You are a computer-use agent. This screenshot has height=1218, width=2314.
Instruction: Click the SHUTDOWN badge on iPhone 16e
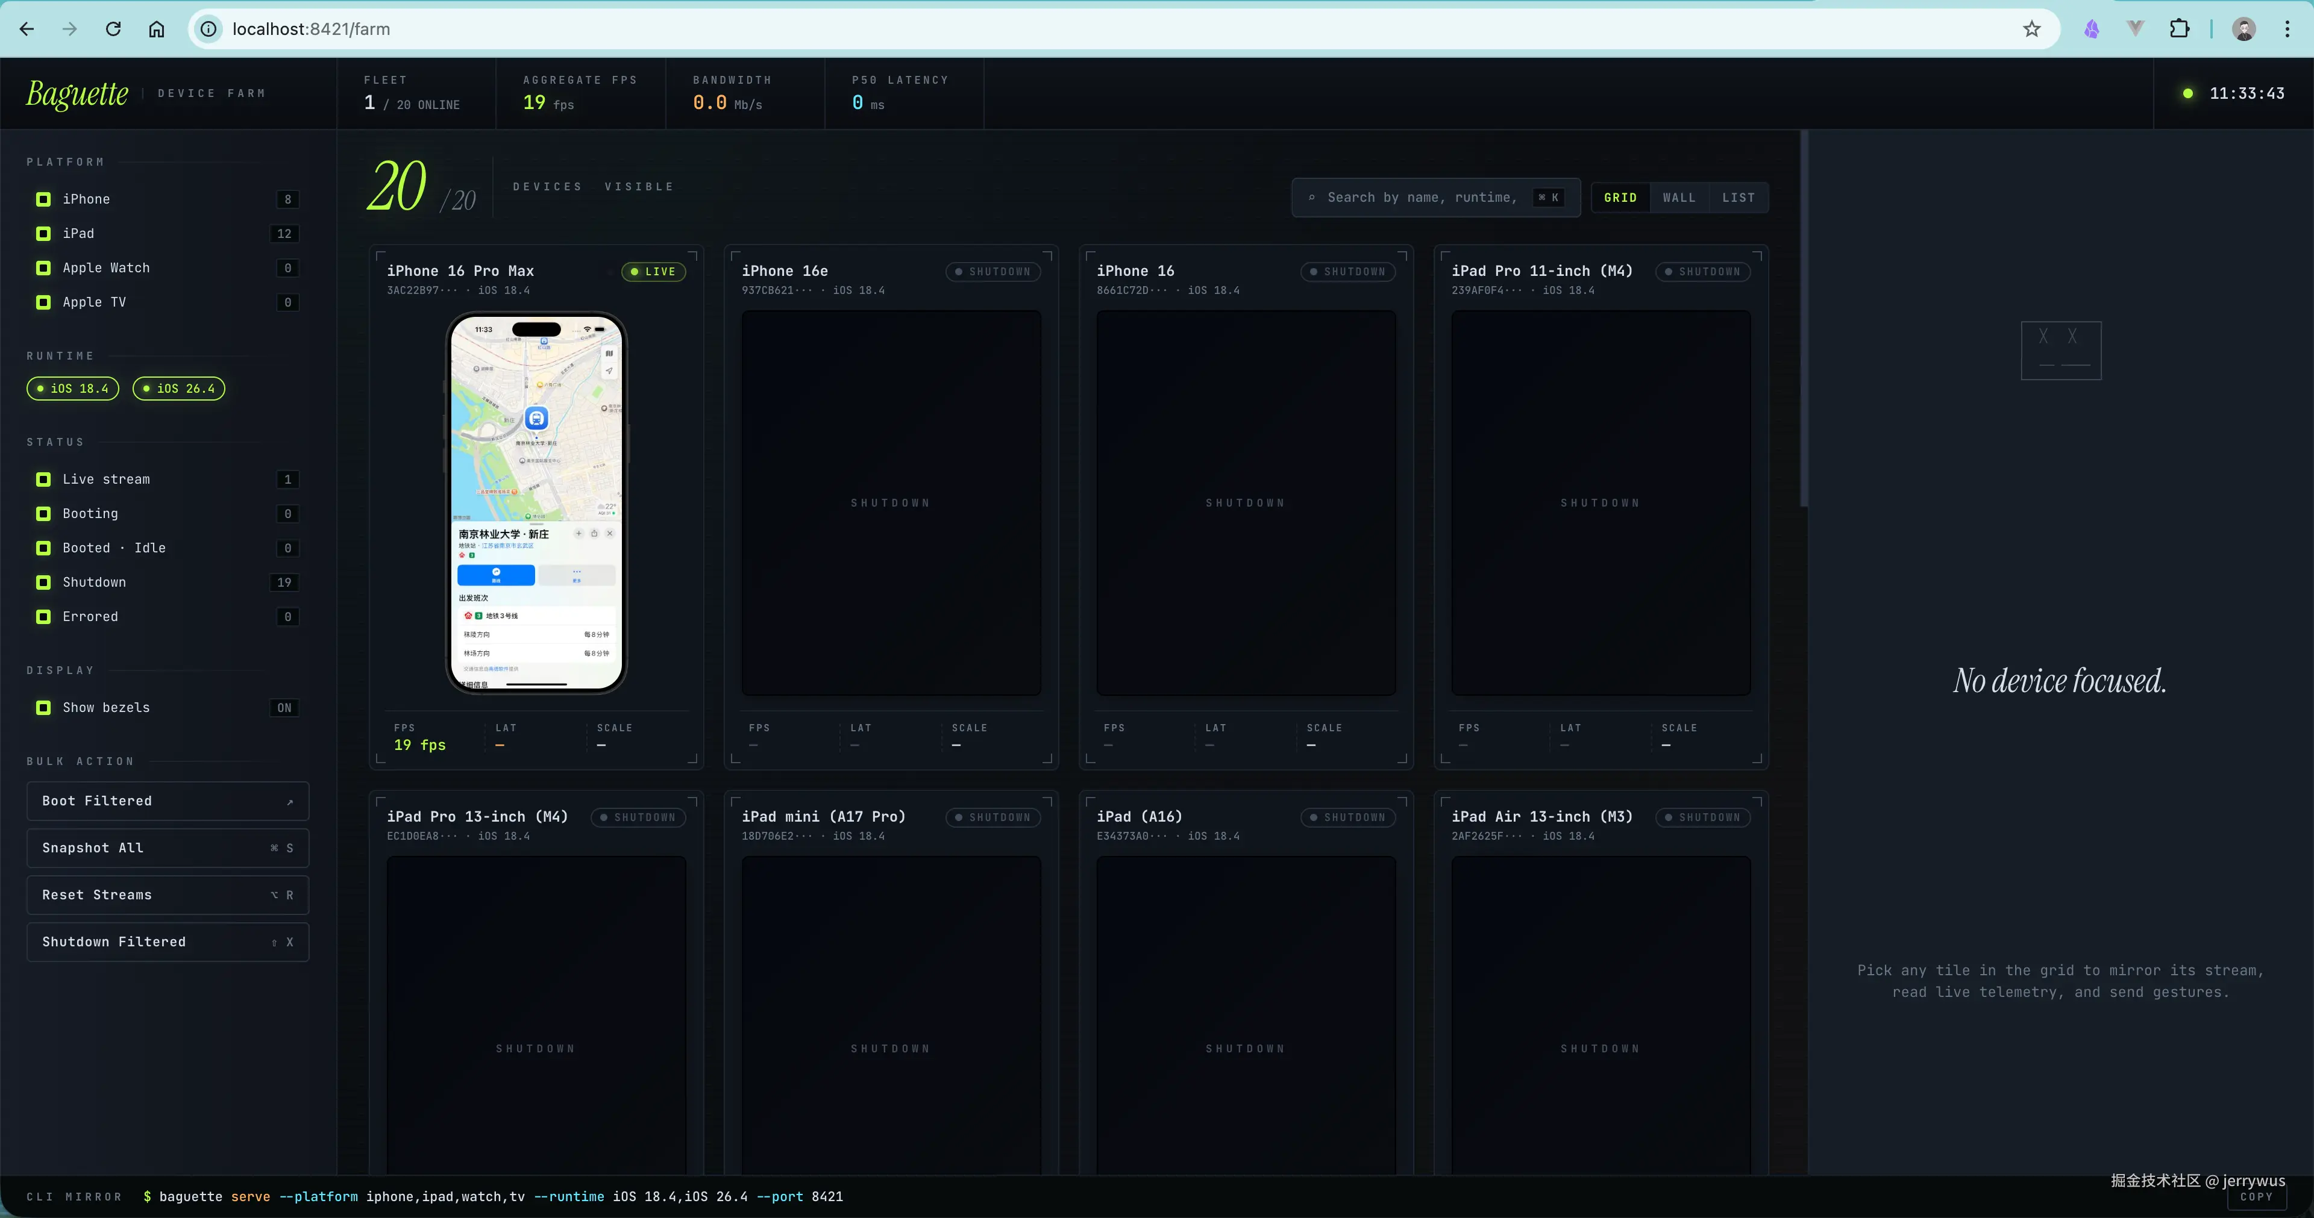992,272
